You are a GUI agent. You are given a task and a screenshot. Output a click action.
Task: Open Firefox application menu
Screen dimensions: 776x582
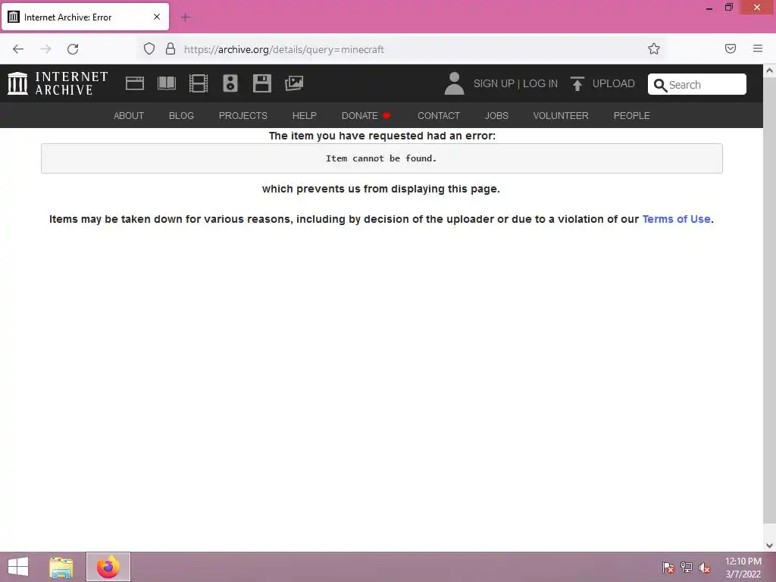(758, 48)
